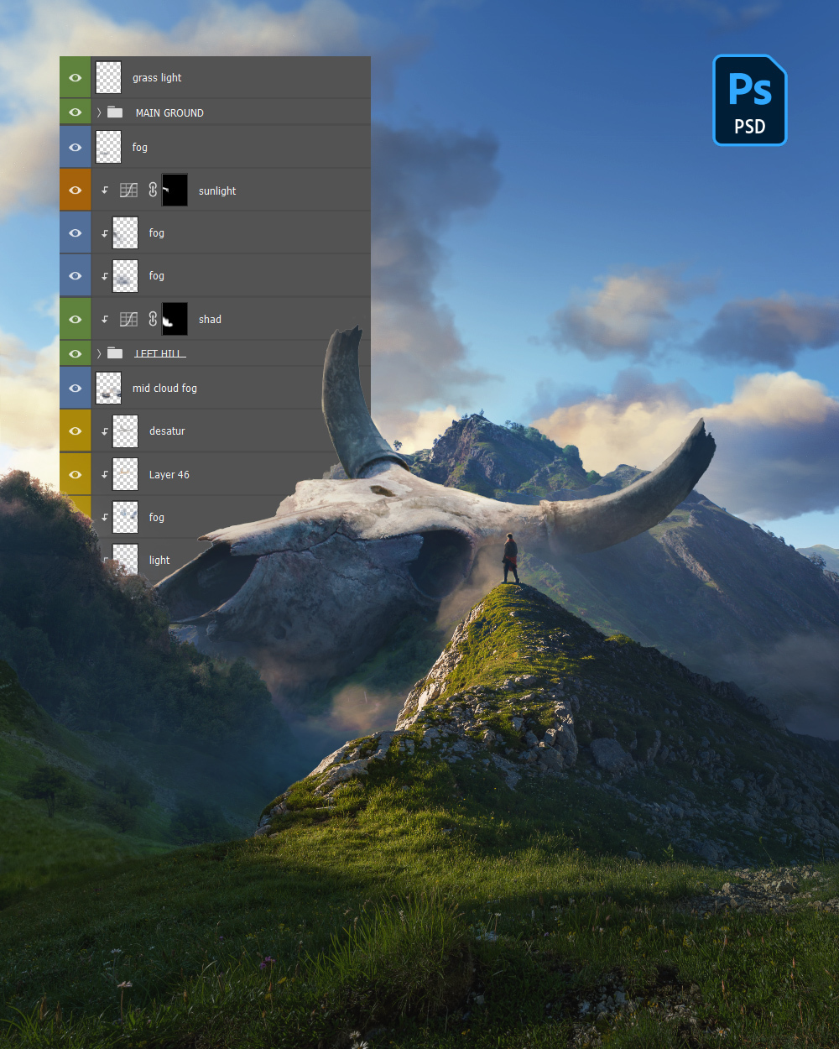
Task: Click the 'mid cloud fog' layer name
Action: click(164, 388)
